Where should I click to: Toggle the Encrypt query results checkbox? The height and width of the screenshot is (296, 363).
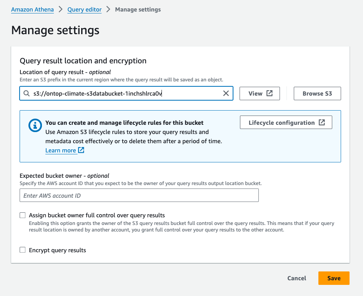click(x=23, y=250)
